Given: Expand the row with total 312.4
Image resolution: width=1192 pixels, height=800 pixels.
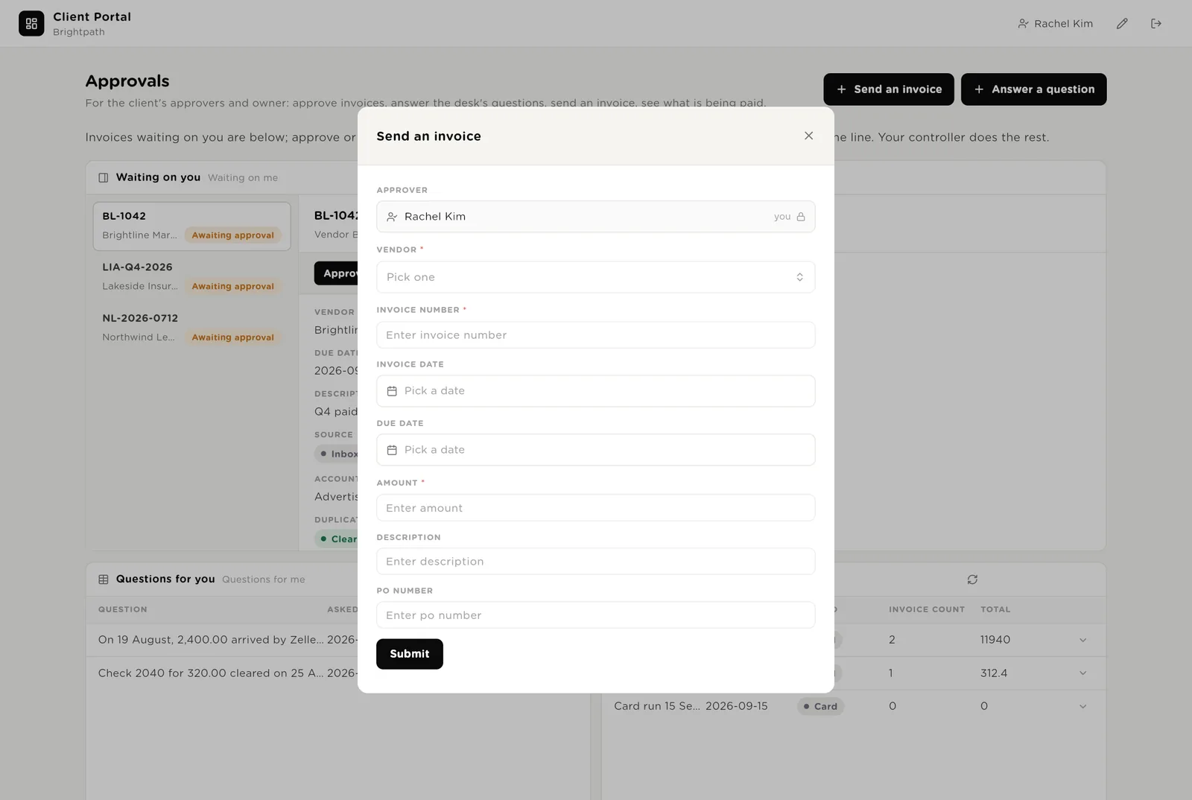Looking at the screenshot, I should [1082, 673].
